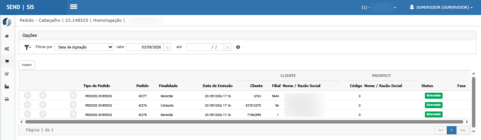
Task: Click client code 6763
Action: (257, 96)
